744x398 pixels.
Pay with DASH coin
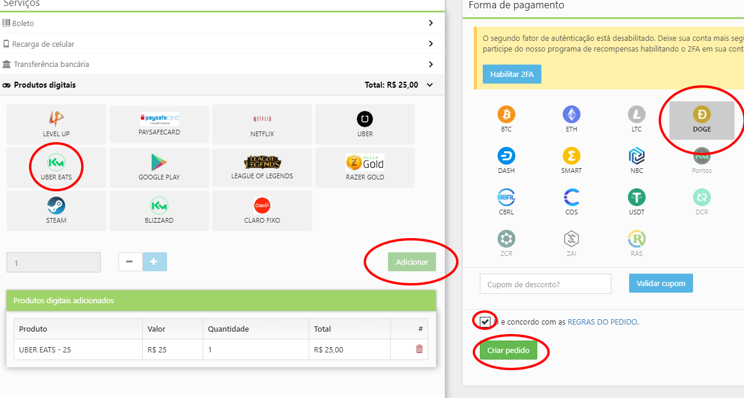coord(506,161)
